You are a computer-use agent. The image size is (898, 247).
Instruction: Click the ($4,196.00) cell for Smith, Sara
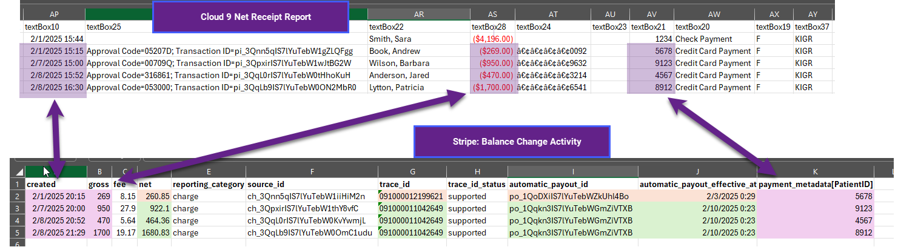click(x=492, y=39)
